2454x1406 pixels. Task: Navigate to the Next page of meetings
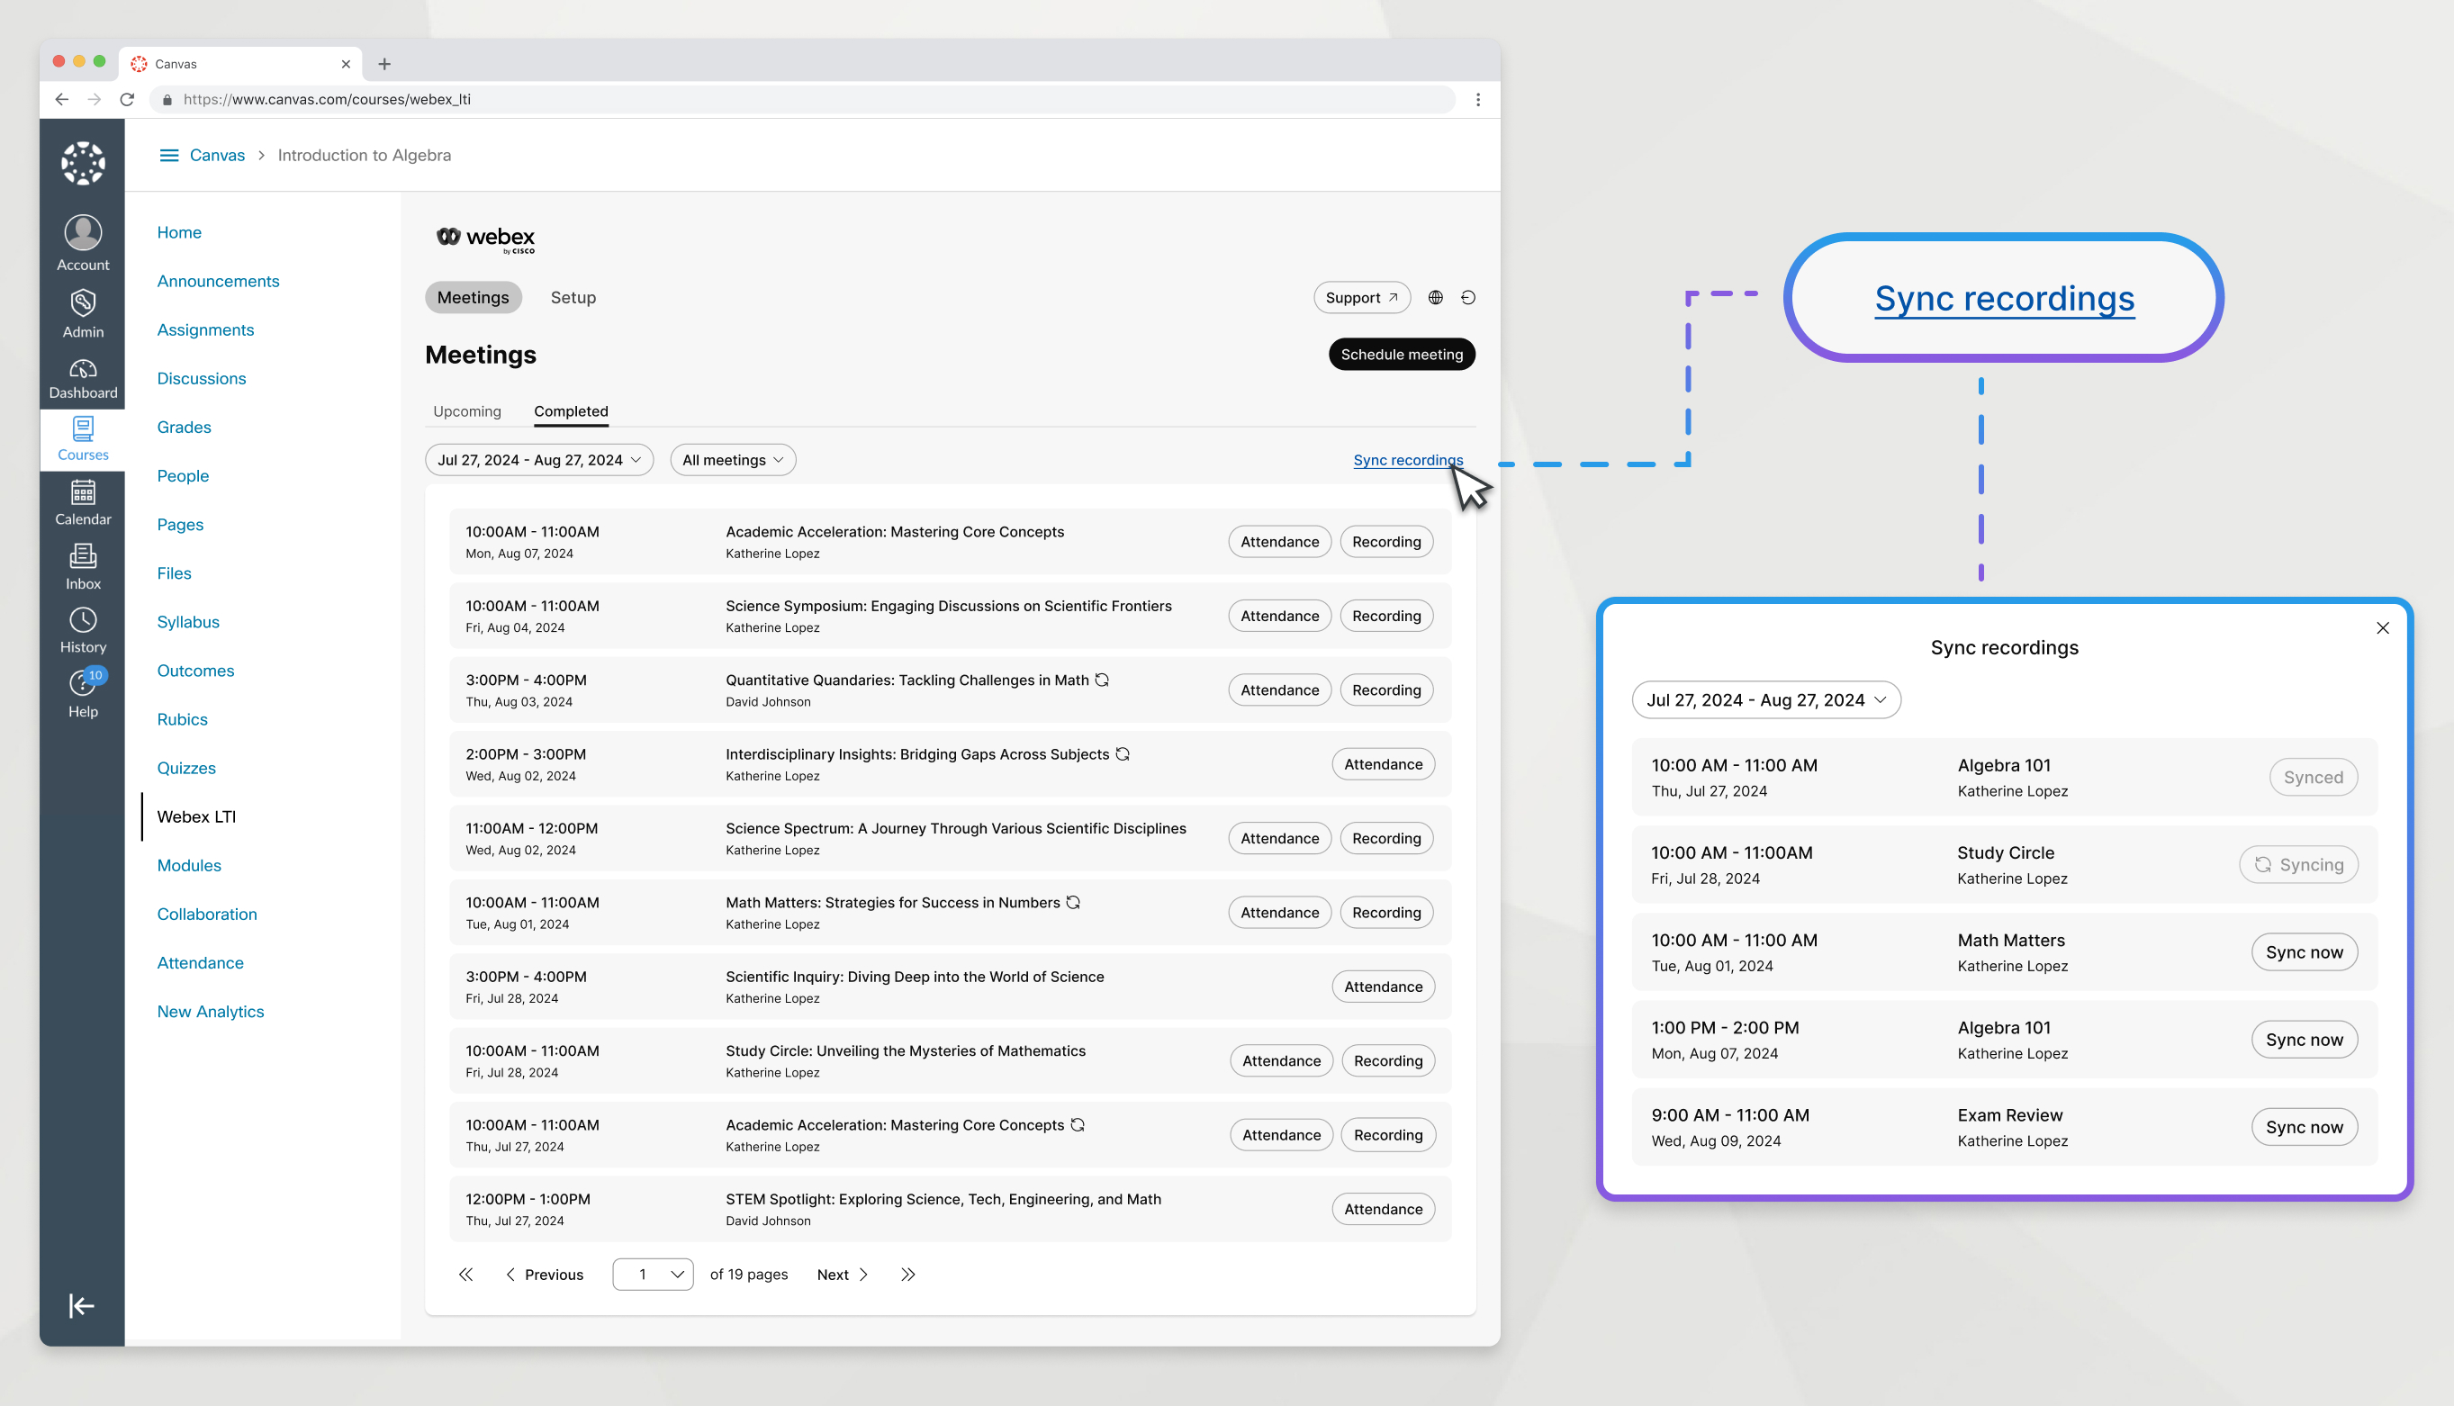pyautogui.click(x=843, y=1275)
